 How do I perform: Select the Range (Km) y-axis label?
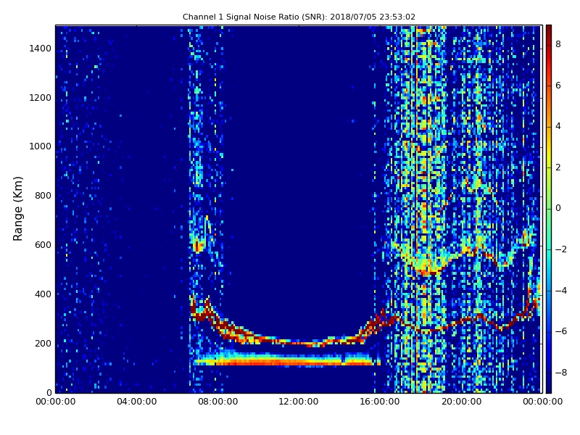[17, 209]
